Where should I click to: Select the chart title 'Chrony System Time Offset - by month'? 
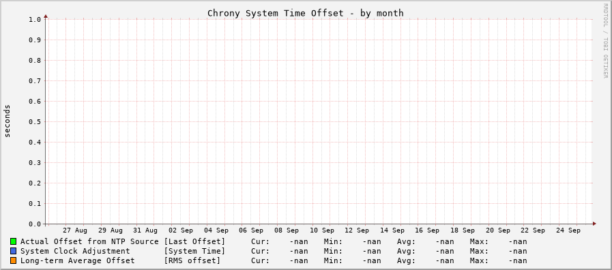(305, 13)
